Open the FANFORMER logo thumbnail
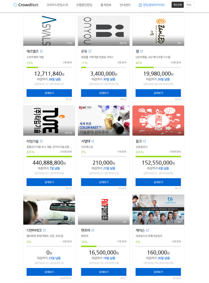 click(x=104, y=210)
